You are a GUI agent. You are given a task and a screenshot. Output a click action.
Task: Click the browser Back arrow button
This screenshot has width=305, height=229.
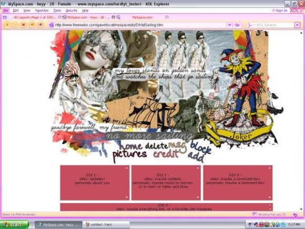tap(7, 25)
